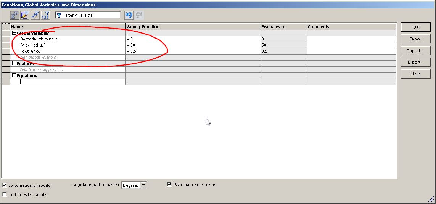The height and width of the screenshot is (204, 436).
Task: Click the Value / Equation column header
Action: pyautogui.click(x=193, y=27)
